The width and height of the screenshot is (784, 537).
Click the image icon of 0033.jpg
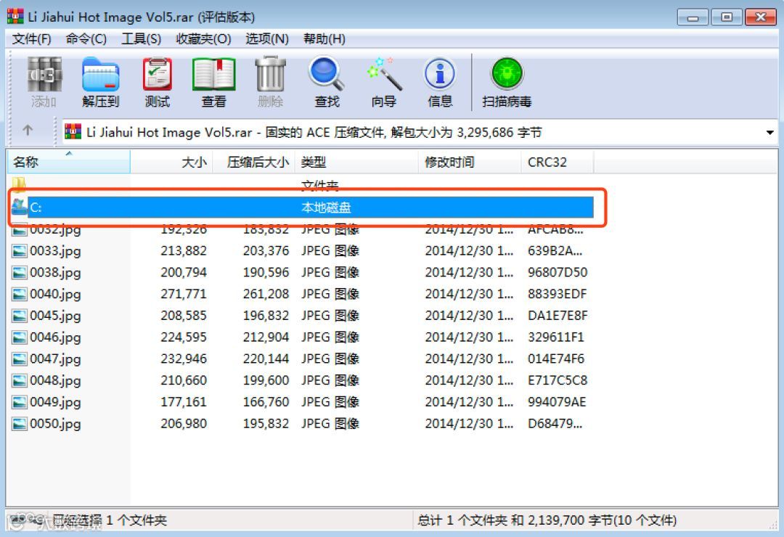[x=20, y=250]
